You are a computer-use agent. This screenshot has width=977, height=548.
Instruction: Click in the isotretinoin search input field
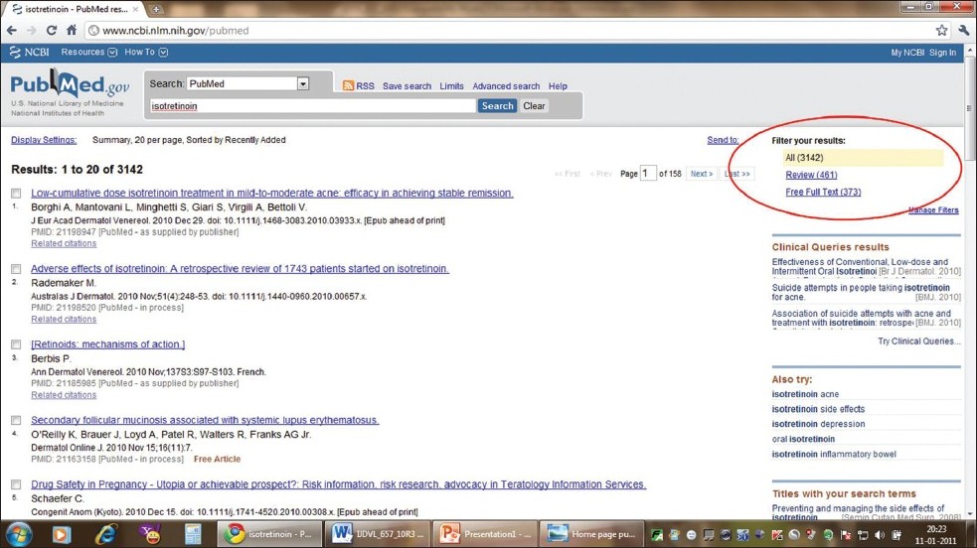pyautogui.click(x=313, y=106)
